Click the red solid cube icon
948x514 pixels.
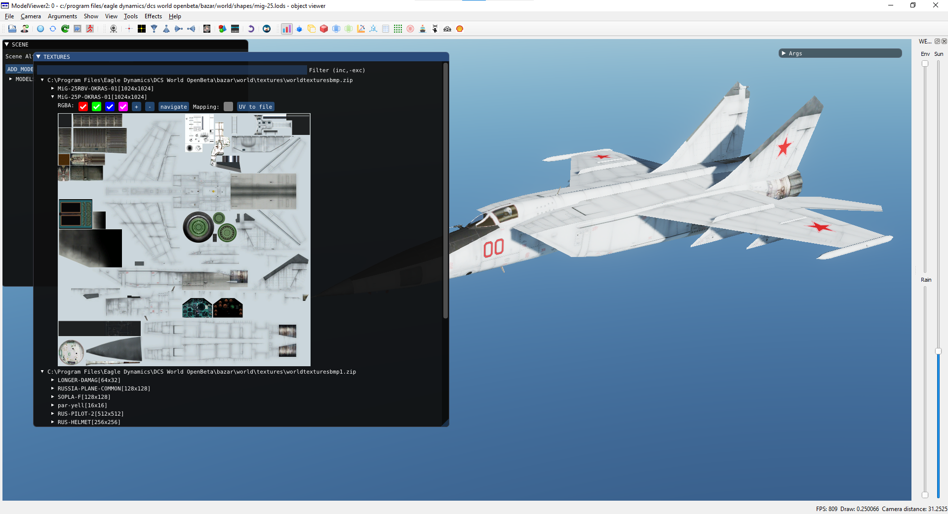coord(324,29)
